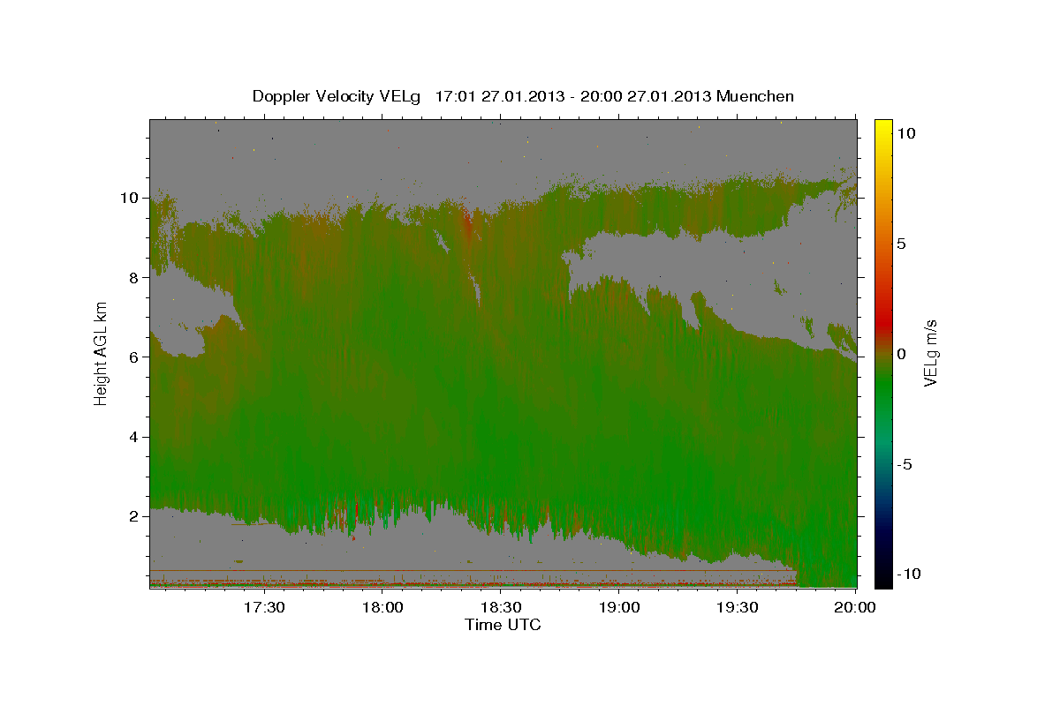This screenshot has width=1060, height=706.
Task: Click the colorbar value 10 label
Action: click(x=906, y=132)
